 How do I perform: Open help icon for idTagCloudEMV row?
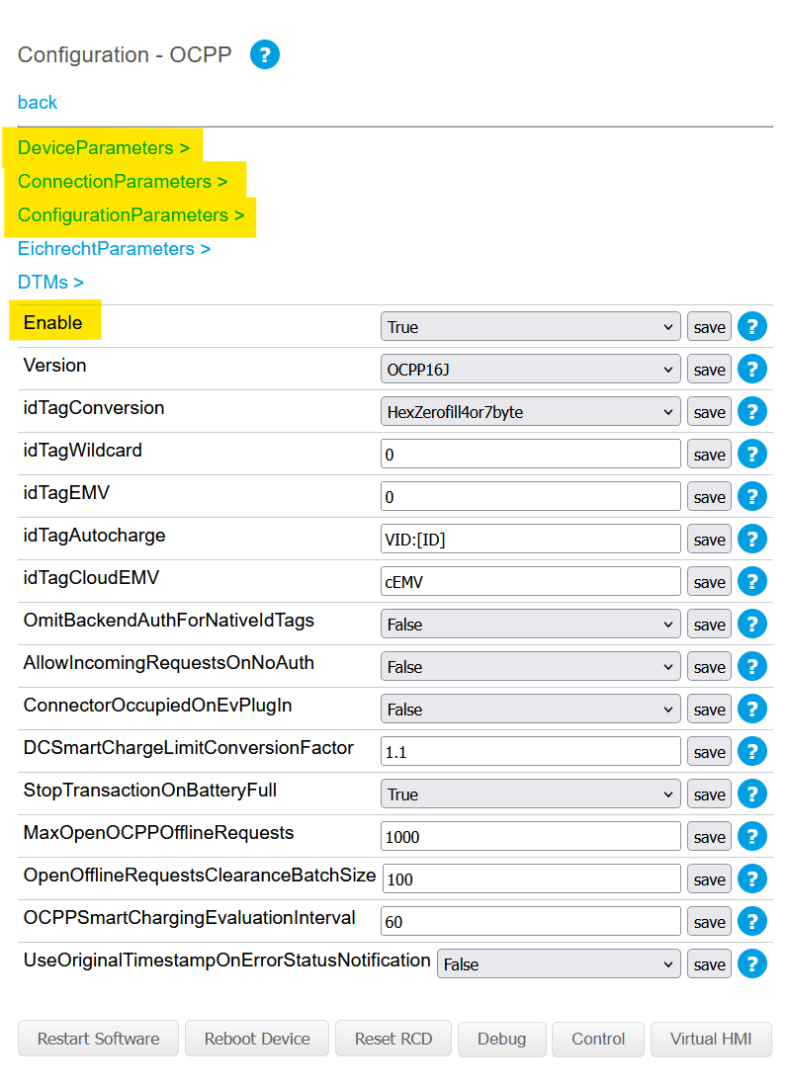pyautogui.click(x=752, y=582)
